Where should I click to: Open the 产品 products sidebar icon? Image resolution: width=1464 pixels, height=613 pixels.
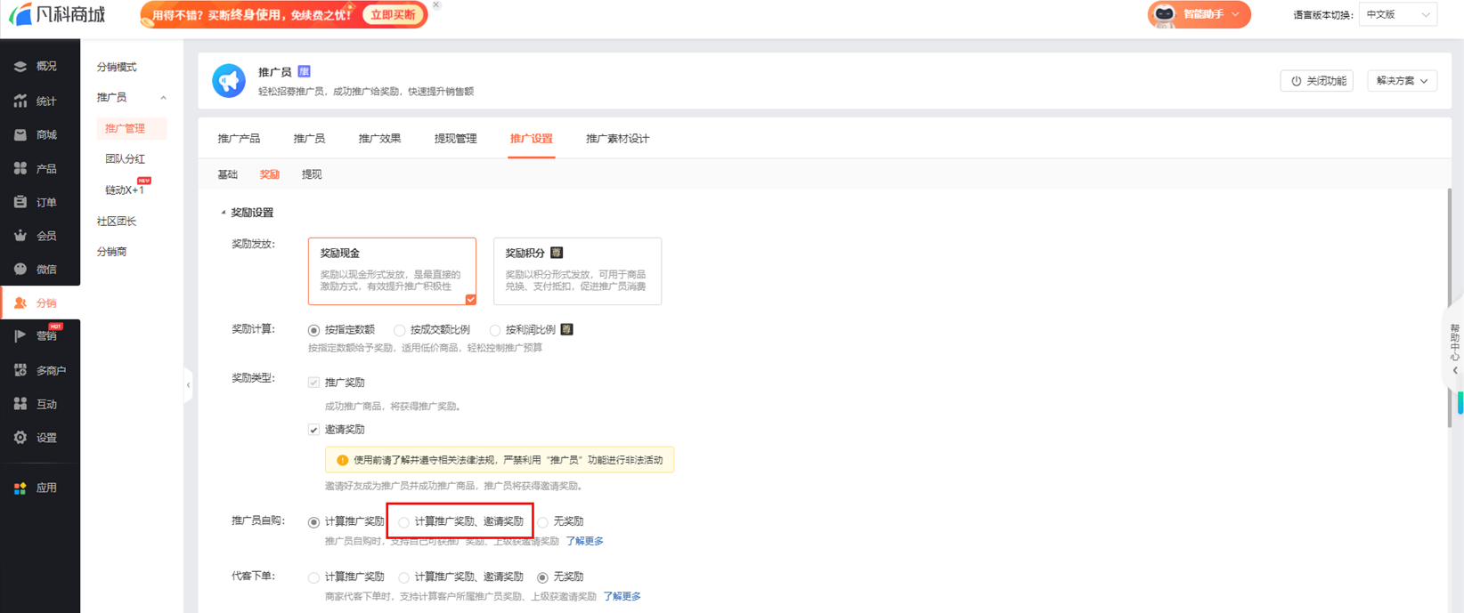click(20, 168)
